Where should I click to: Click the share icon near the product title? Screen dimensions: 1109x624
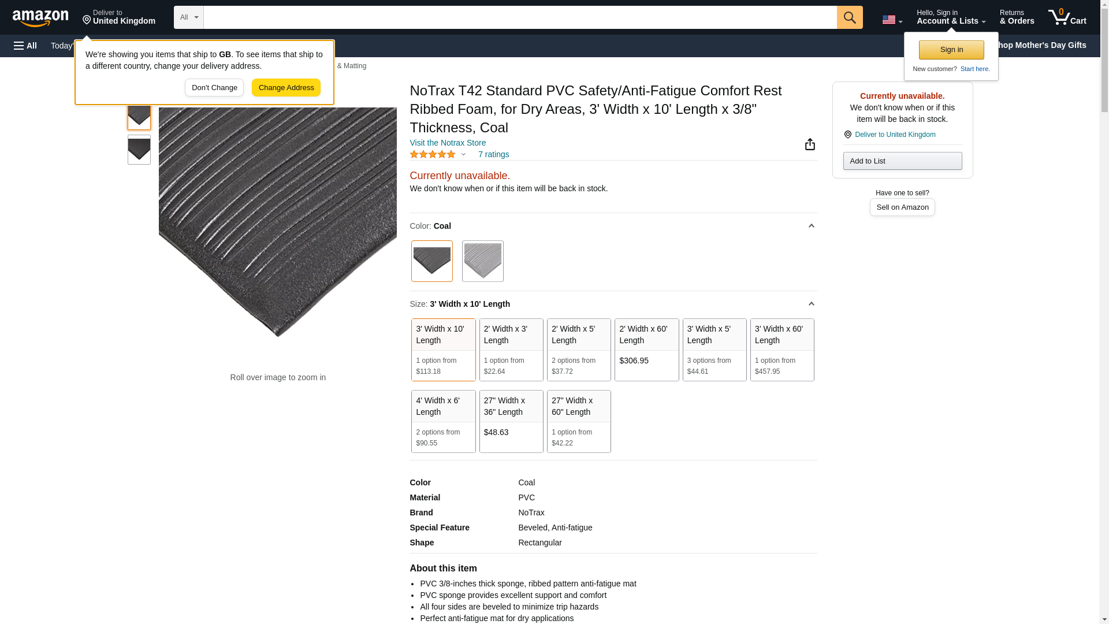[x=810, y=144]
